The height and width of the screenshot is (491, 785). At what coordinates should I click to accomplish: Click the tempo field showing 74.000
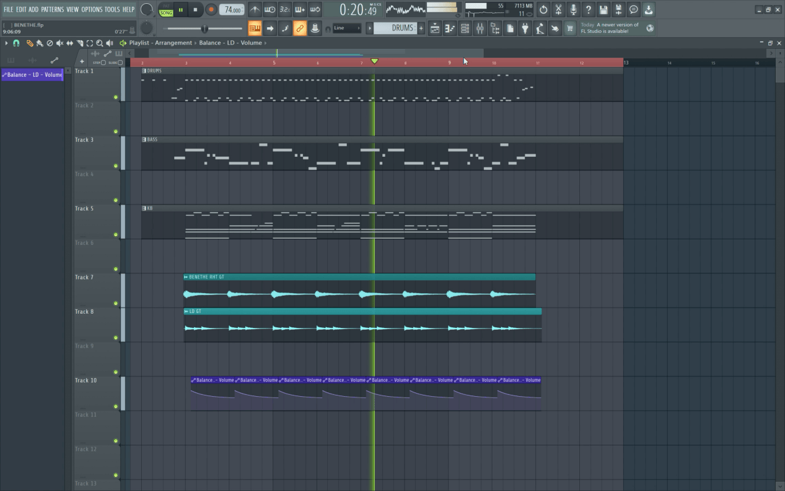(x=232, y=10)
